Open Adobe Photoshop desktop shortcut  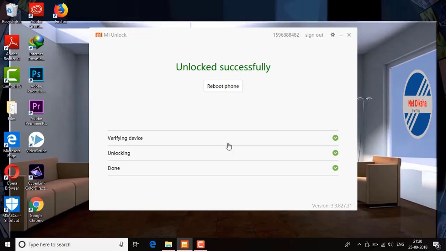point(36,81)
